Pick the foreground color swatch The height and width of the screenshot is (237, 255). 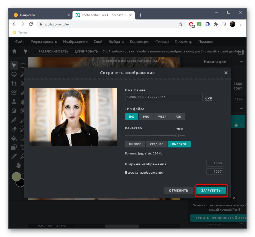[x=16, y=177]
